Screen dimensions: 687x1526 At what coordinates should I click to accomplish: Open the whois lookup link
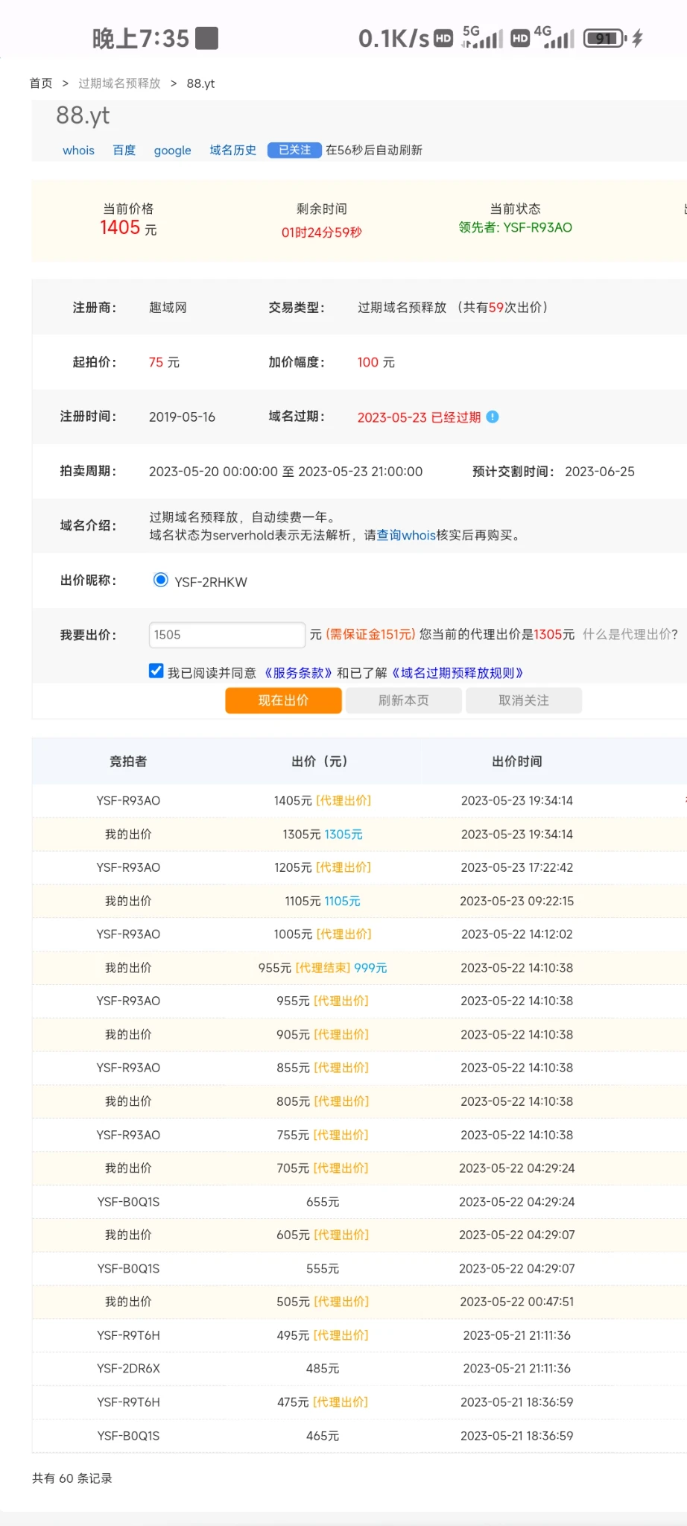tap(78, 151)
